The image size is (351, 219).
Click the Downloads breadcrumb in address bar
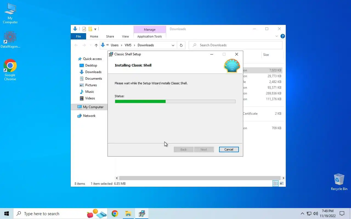pyautogui.click(x=146, y=45)
